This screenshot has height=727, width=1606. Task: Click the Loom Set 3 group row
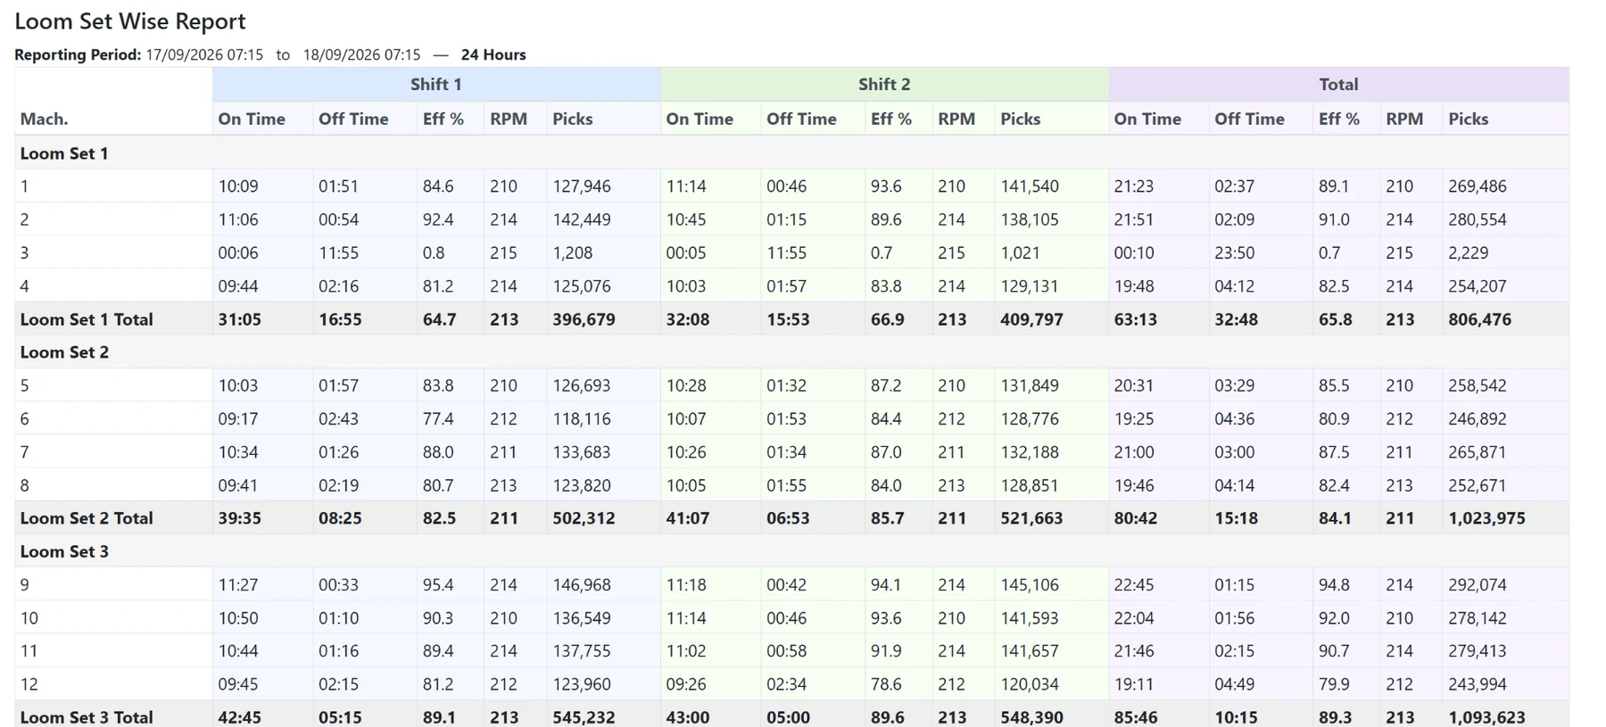791,551
